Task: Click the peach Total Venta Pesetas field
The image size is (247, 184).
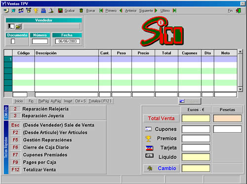Action: (x=227, y=118)
